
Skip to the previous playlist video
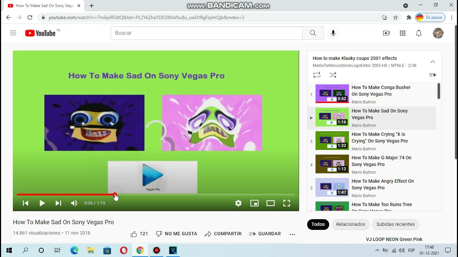(25, 203)
